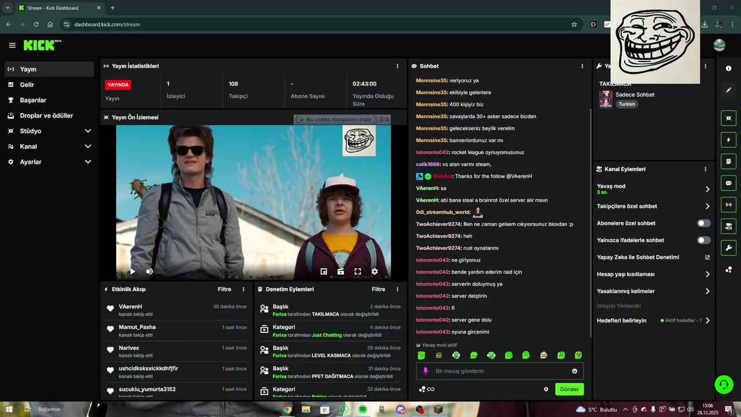Image resolution: width=741 pixels, height=417 pixels.
Task: Click the Sadece Sohbet category thumbnail
Action: (606, 99)
